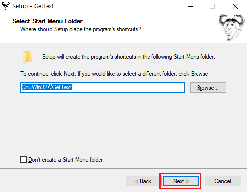Click the GNU head logo image
The image size is (247, 192).
pos(232,27)
